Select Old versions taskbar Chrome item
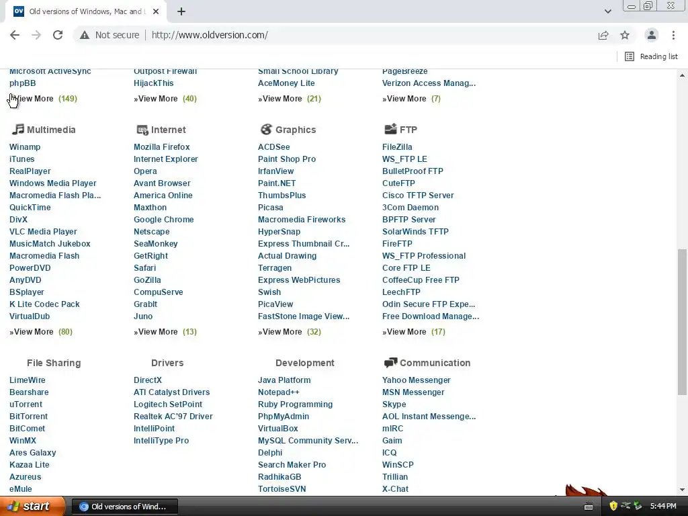Image resolution: width=688 pixels, height=516 pixels. (x=124, y=507)
